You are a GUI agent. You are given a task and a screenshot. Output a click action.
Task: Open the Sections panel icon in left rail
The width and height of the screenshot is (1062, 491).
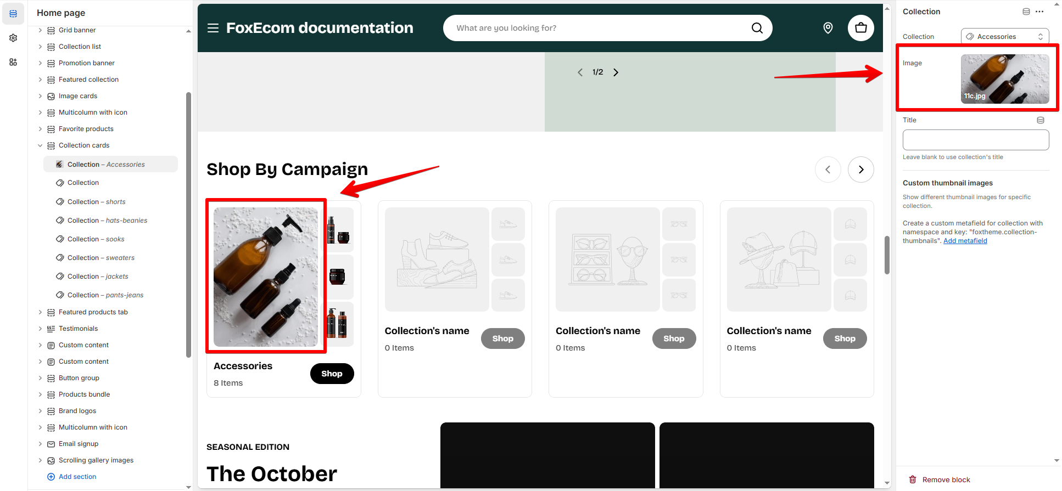pos(13,14)
